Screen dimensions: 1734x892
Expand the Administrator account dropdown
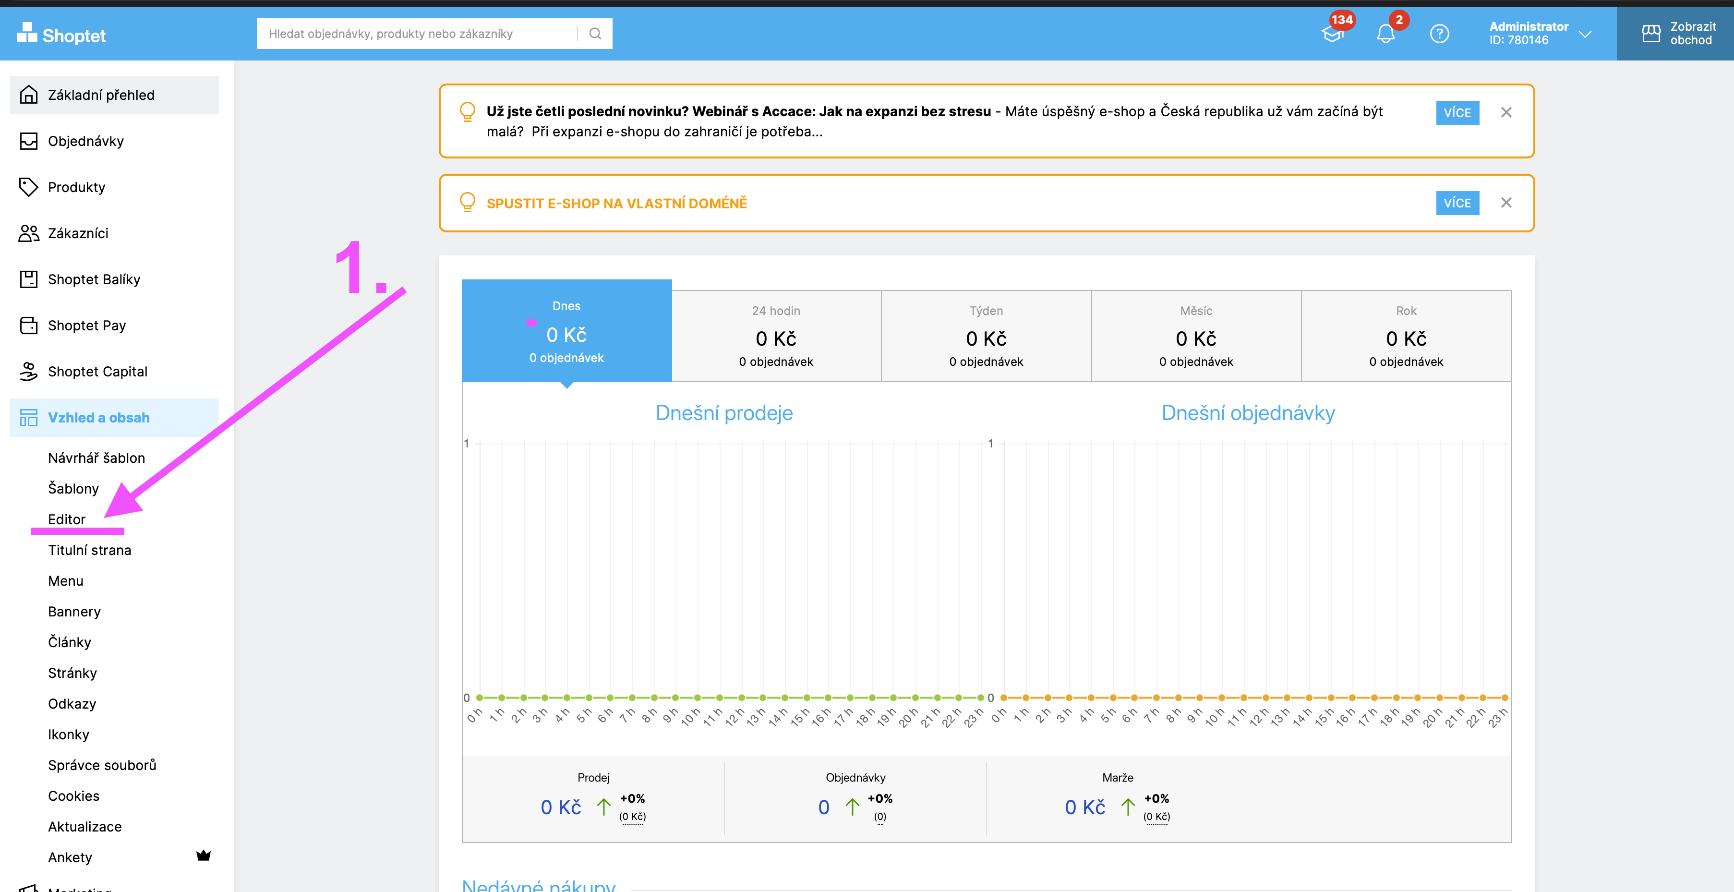pos(1585,34)
